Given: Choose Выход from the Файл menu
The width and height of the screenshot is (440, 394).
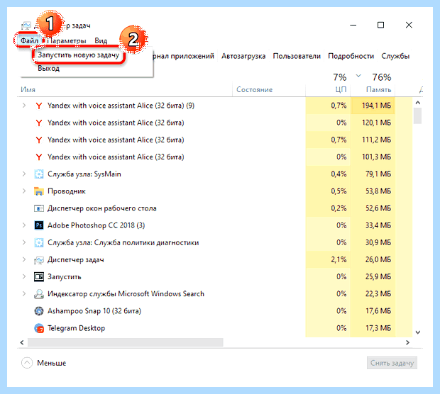Looking at the screenshot, I should point(49,68).
